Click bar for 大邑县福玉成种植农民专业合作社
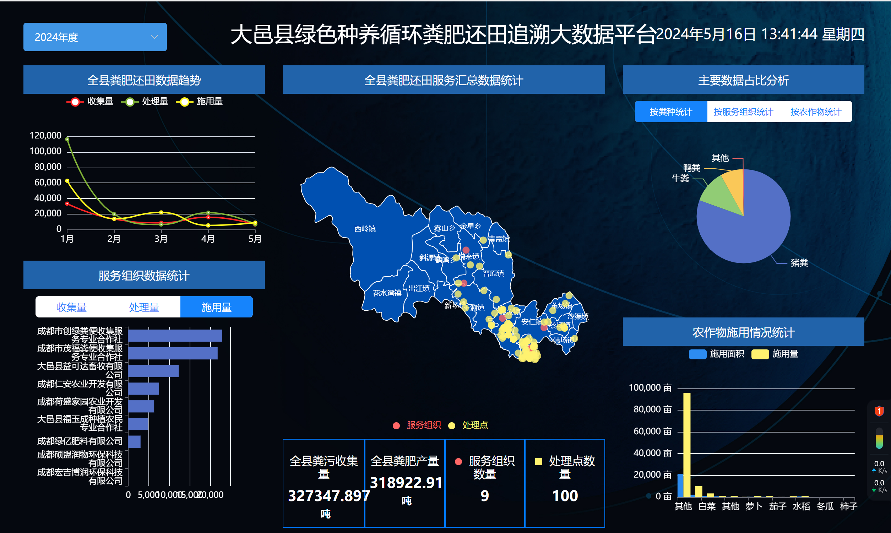The width and height of the screenshot is (891, 533). pos(138,424)
